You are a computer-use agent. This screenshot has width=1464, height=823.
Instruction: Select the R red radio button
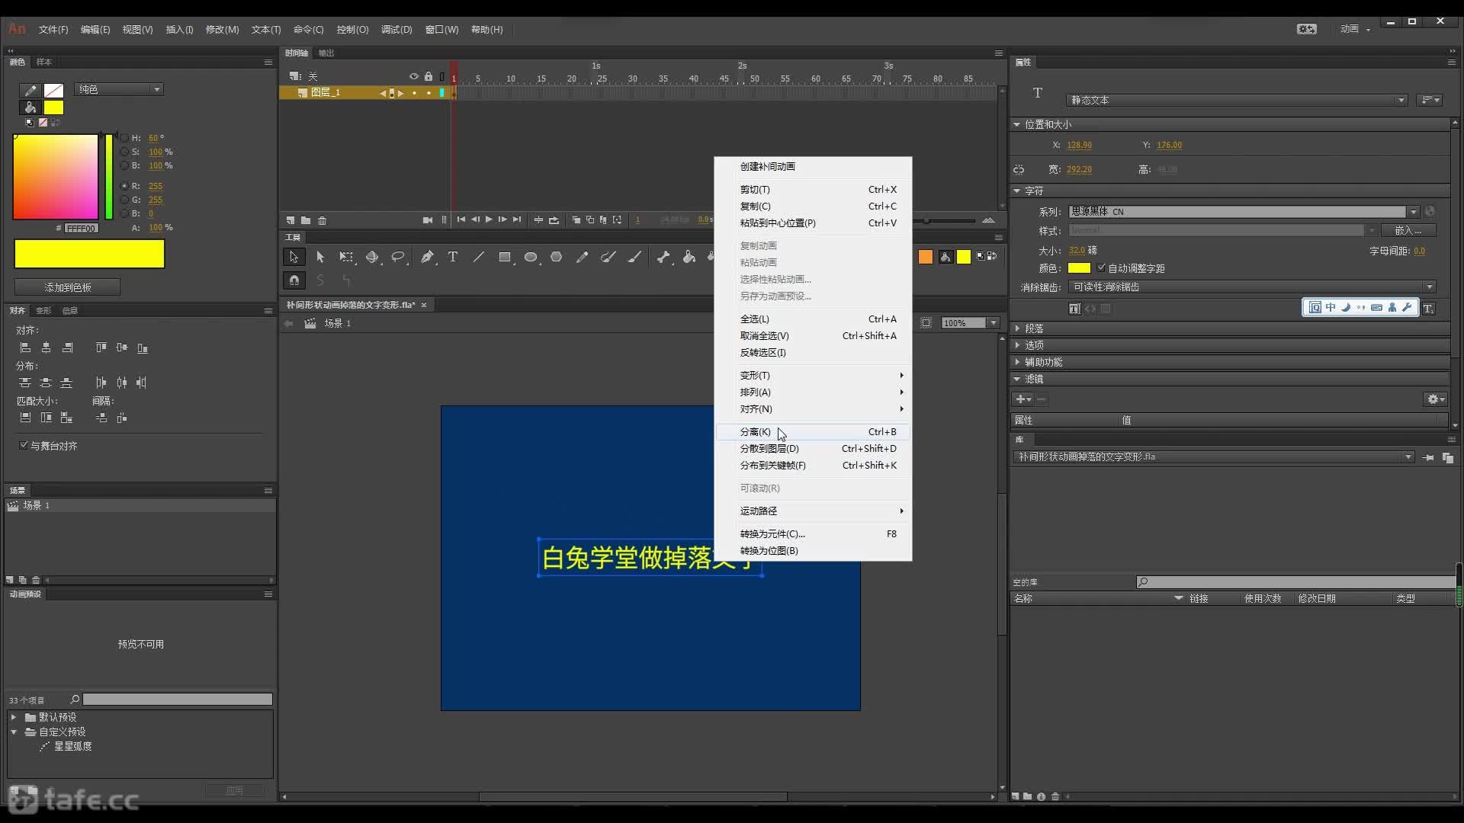[124, 186]
